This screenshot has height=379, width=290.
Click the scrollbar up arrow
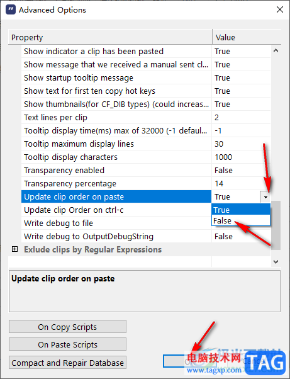point(276,51)
